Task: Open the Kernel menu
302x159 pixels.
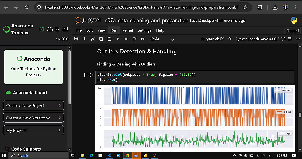Action: (127, 30)
